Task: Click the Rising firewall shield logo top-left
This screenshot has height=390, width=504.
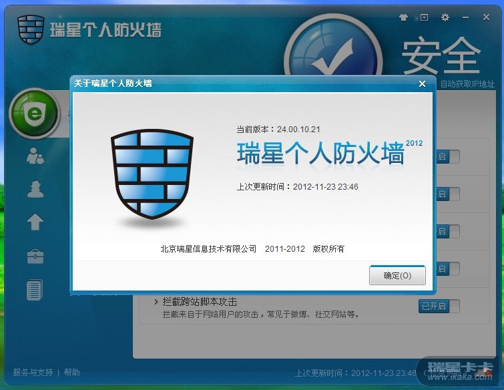Action: click(x=31, y=29)
